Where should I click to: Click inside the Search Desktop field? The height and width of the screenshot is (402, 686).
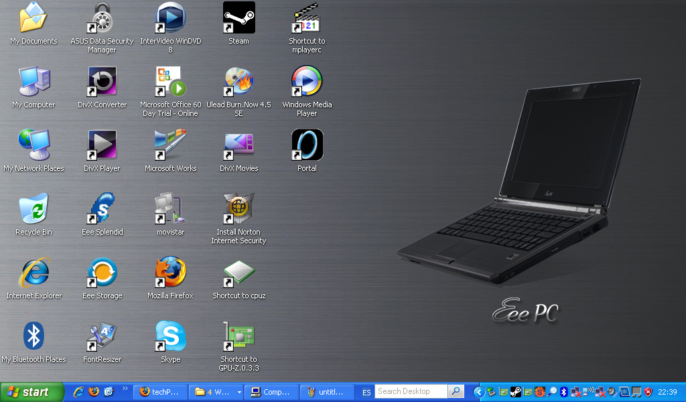pos(410,391)
